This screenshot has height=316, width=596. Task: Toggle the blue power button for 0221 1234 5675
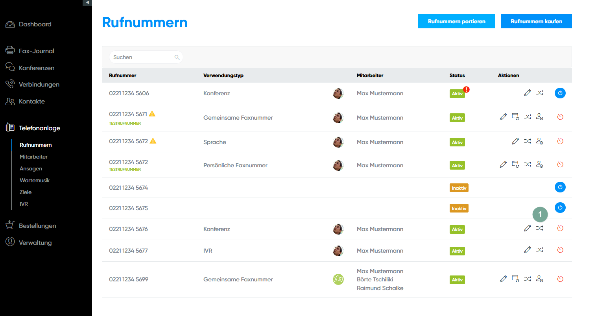(560, 208)
